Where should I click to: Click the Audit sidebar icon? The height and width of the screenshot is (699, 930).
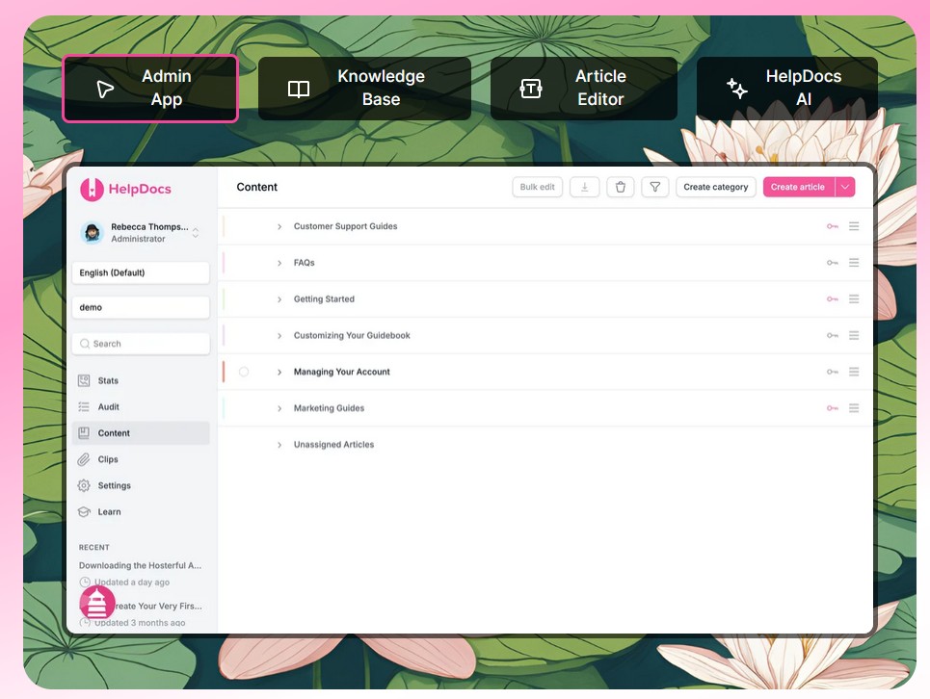[84, 407]
